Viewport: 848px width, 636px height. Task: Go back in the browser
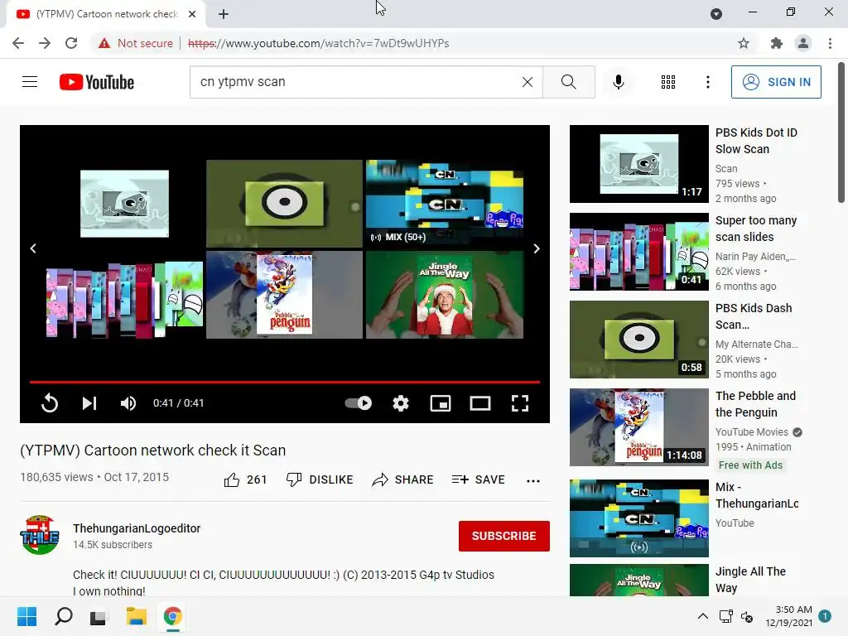pyautogui.click(x=18, y=43)
